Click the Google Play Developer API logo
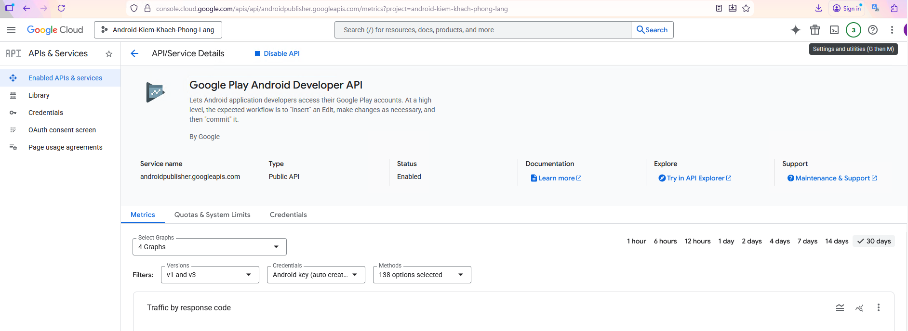908x331 pixels. [x=155, y=92]
